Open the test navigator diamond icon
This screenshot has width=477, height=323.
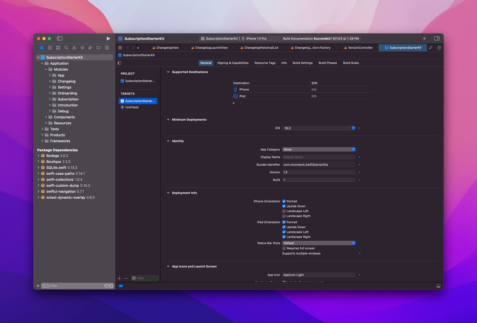82,48
